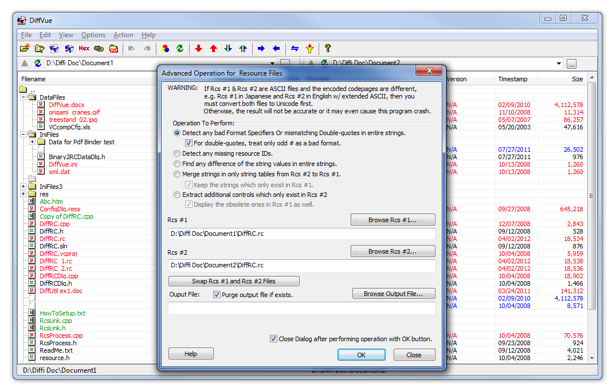Expand the IniFiles3 folder node
Screen dimensions: 616x391
[23, 187]
